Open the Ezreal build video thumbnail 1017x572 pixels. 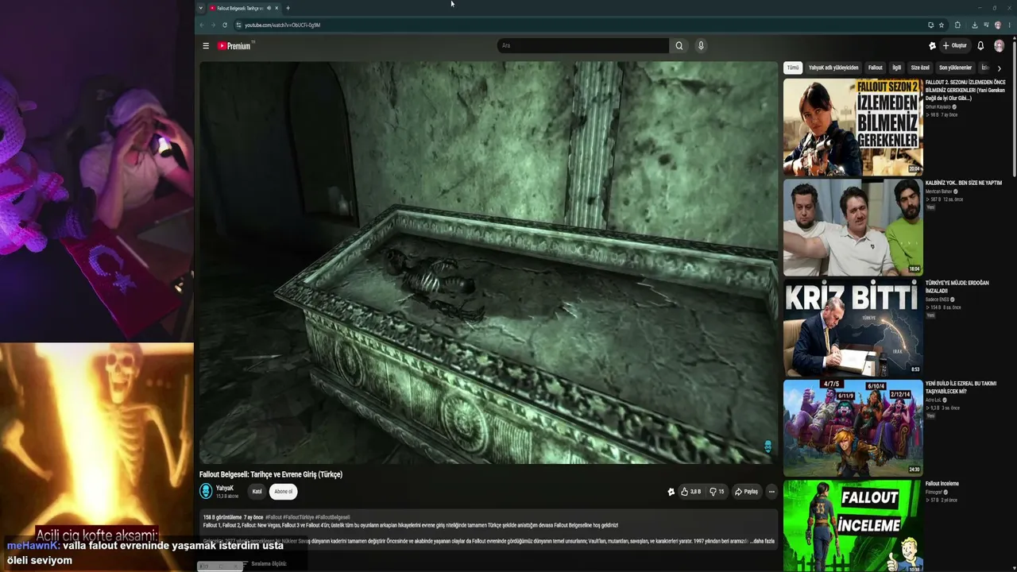(x=853, y=428)
